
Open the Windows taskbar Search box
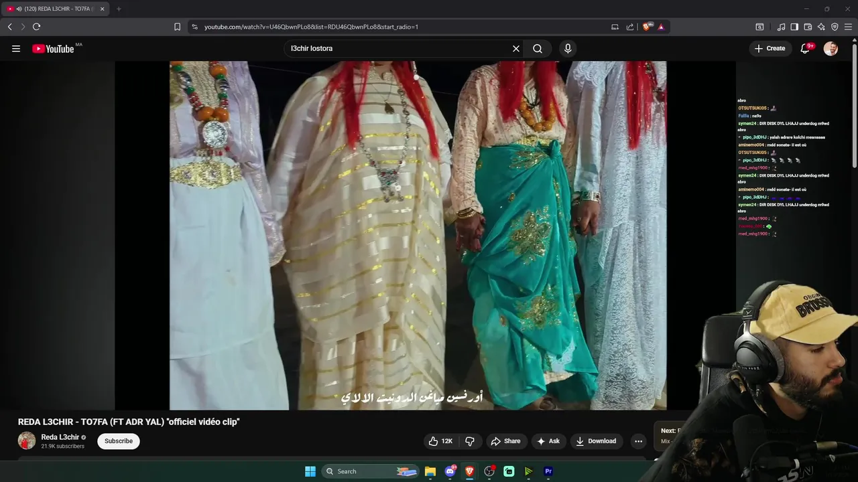(371, 471)
